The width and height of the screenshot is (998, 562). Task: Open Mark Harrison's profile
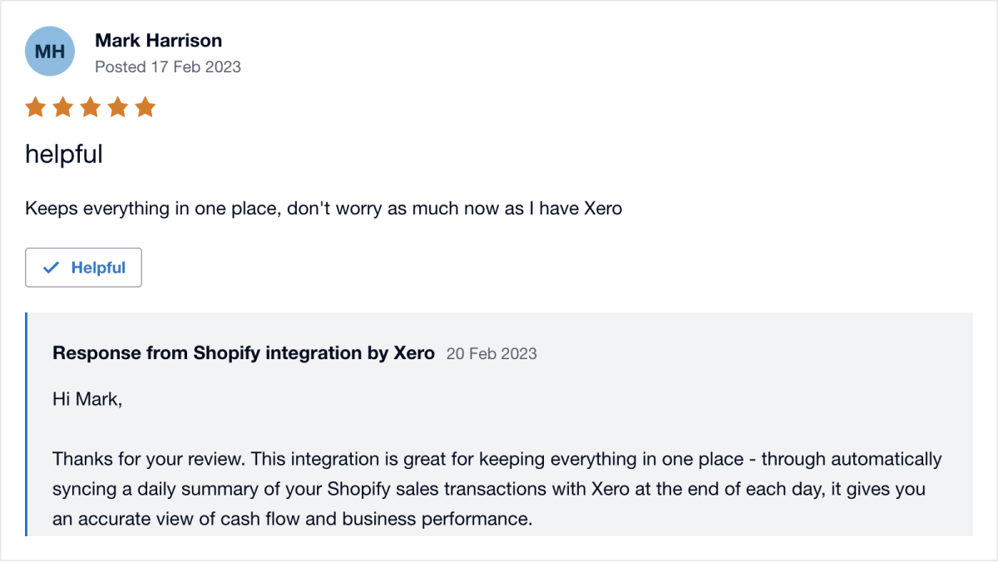(x=159, y=40)
